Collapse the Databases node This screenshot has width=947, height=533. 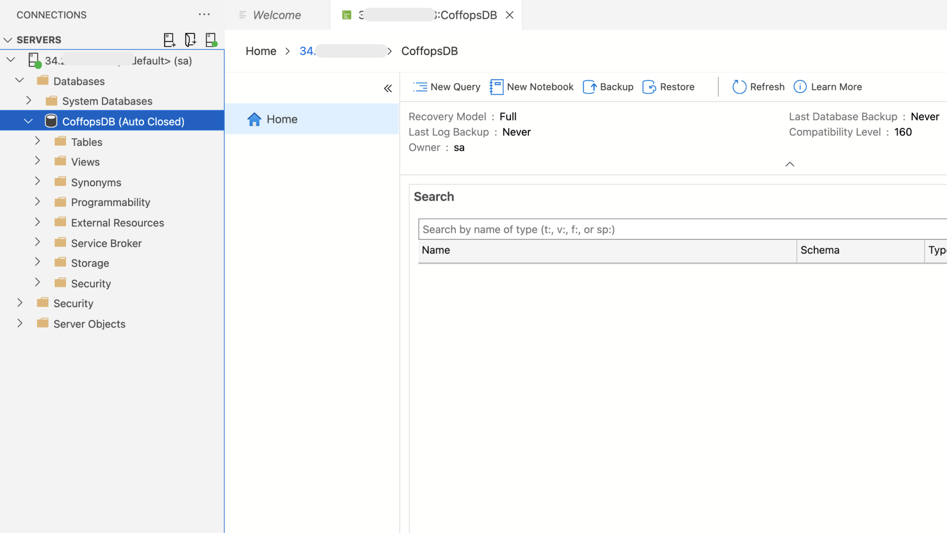(19, 80)
